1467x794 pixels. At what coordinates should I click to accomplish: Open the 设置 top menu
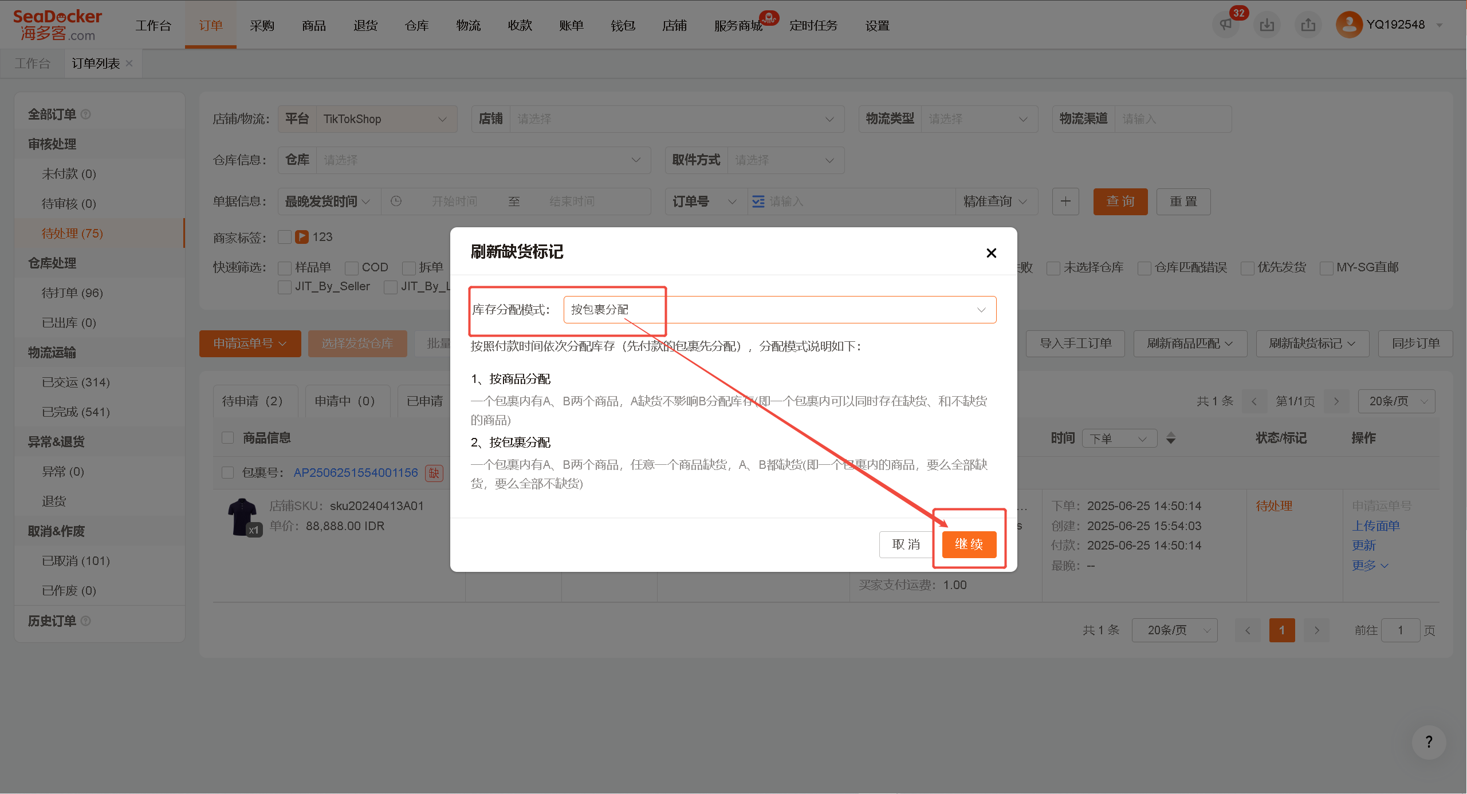[877, 26]
